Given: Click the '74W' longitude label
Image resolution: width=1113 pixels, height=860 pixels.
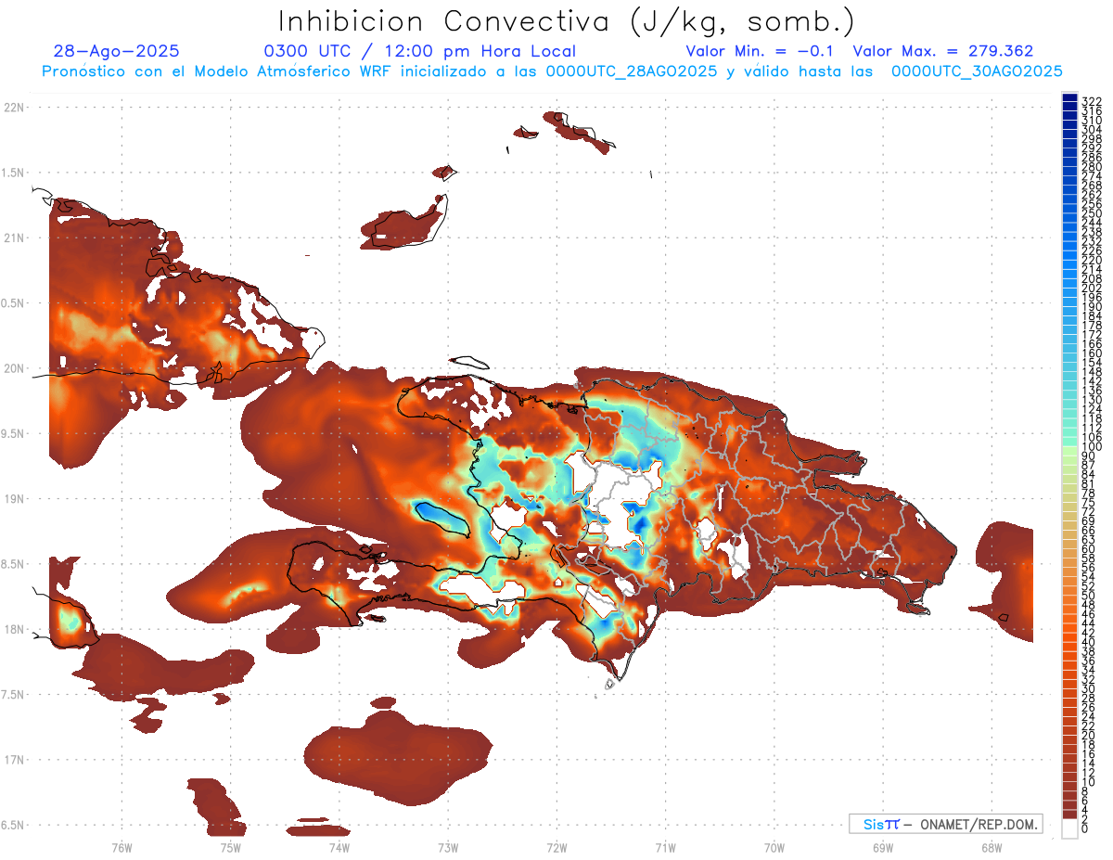Looking at the screenshot, I should click(339, 847).
